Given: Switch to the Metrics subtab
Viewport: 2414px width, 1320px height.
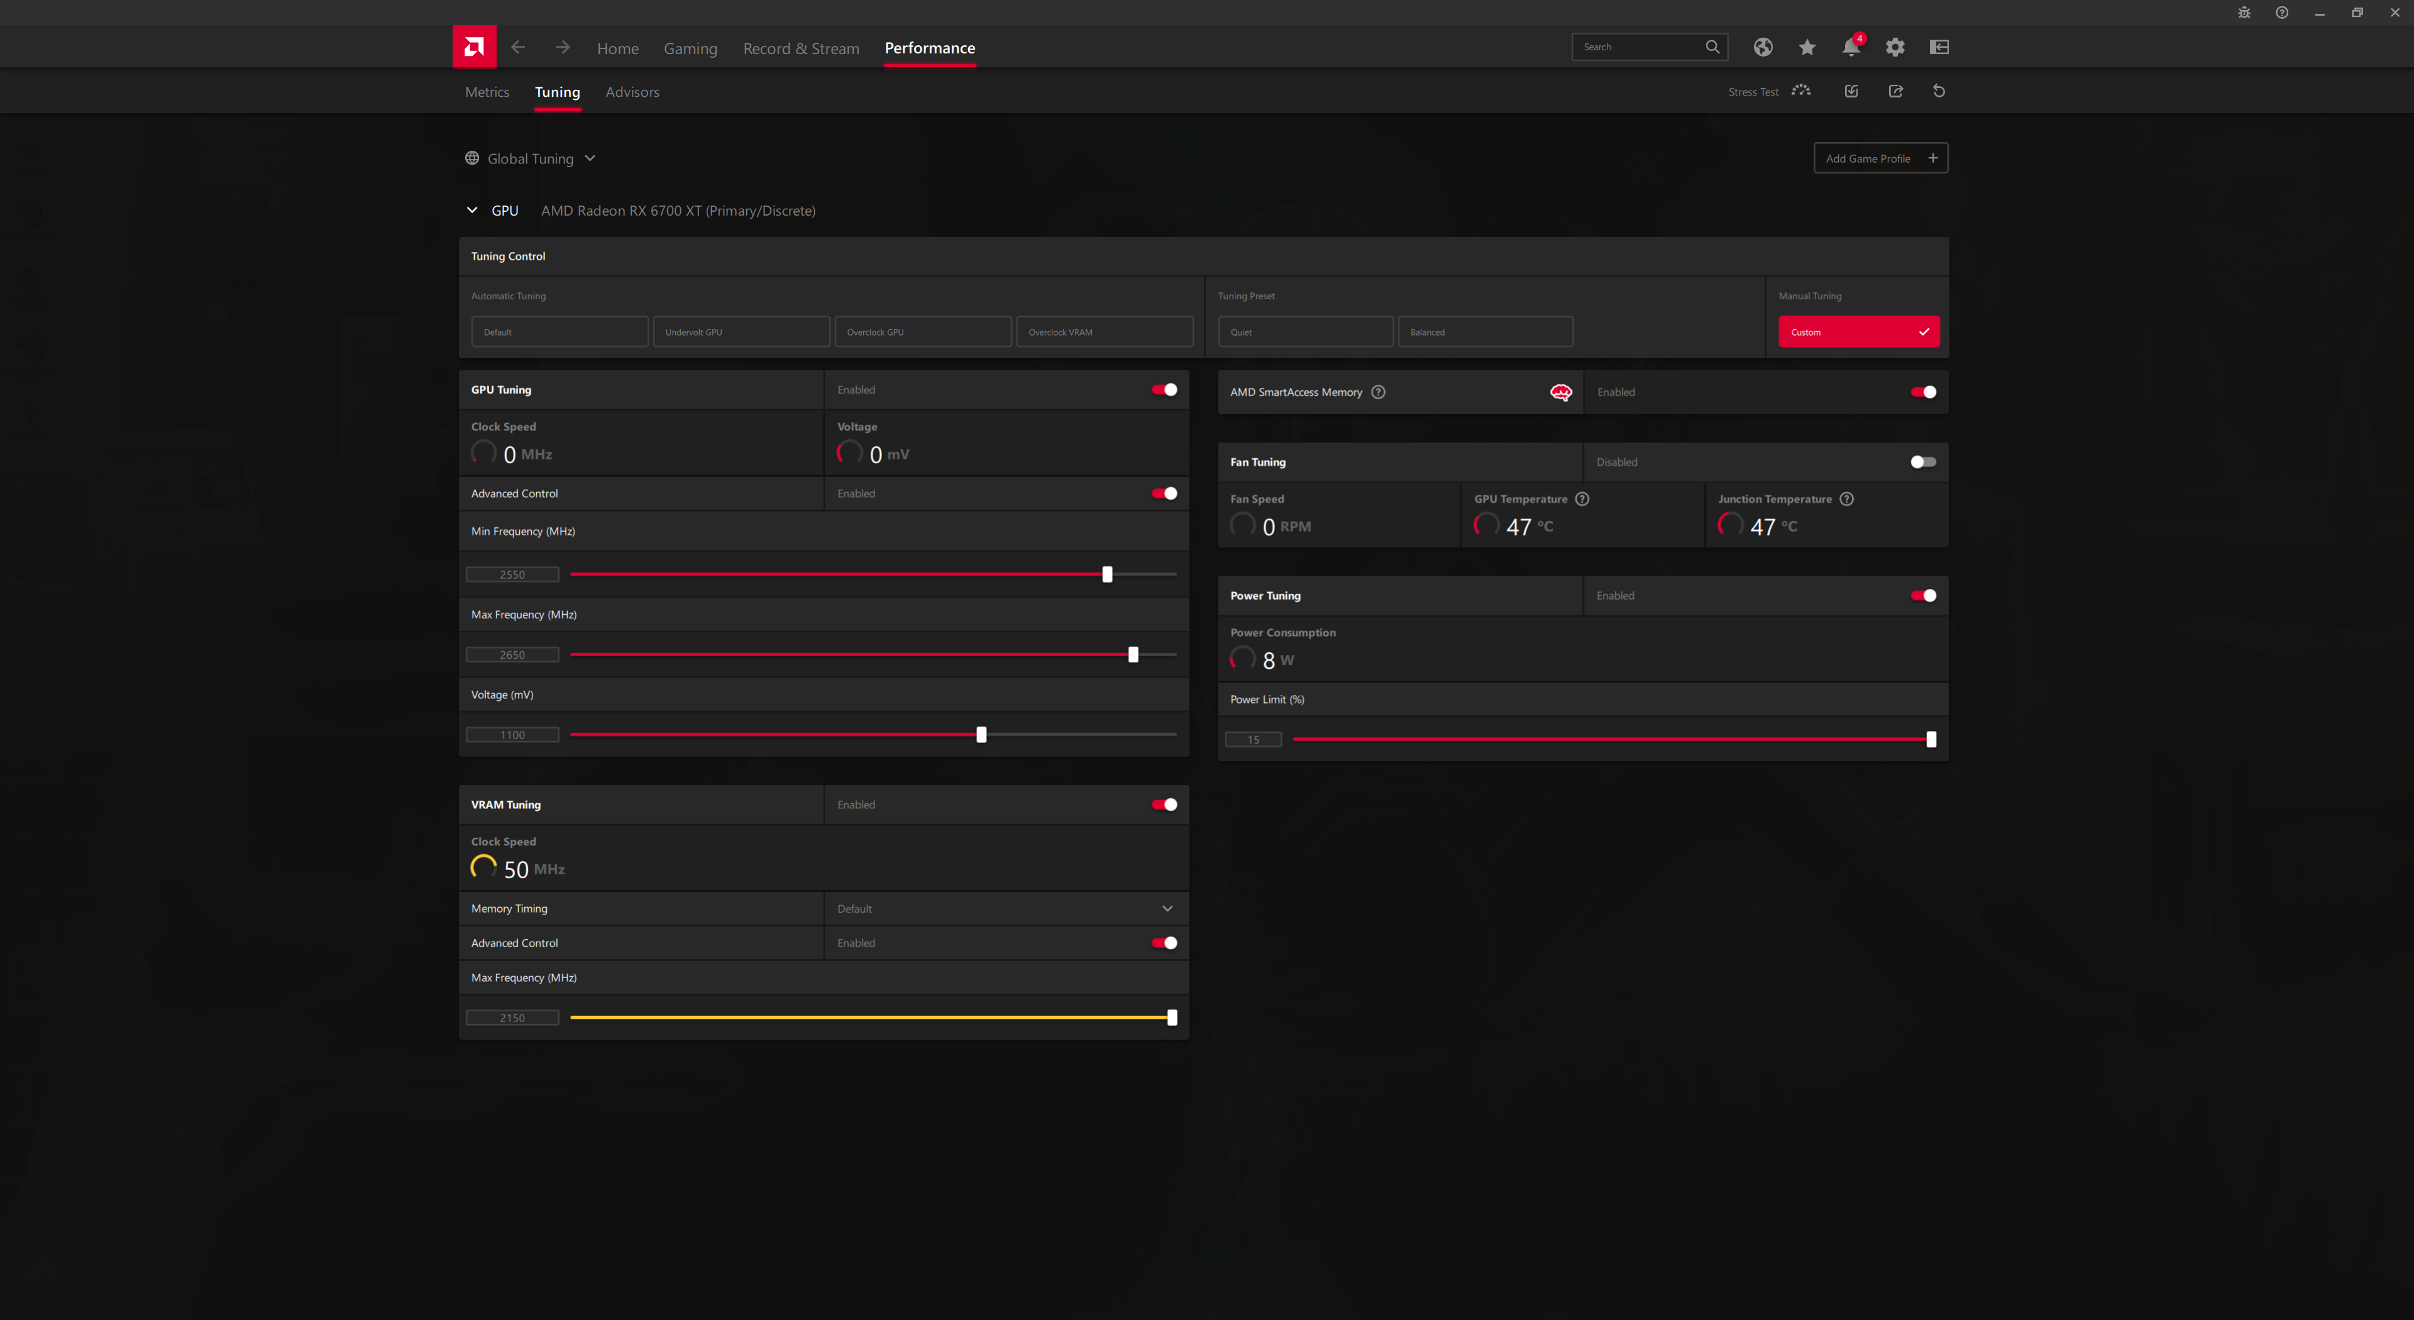Looking at the screenshot, I should (x=487, y=92).
